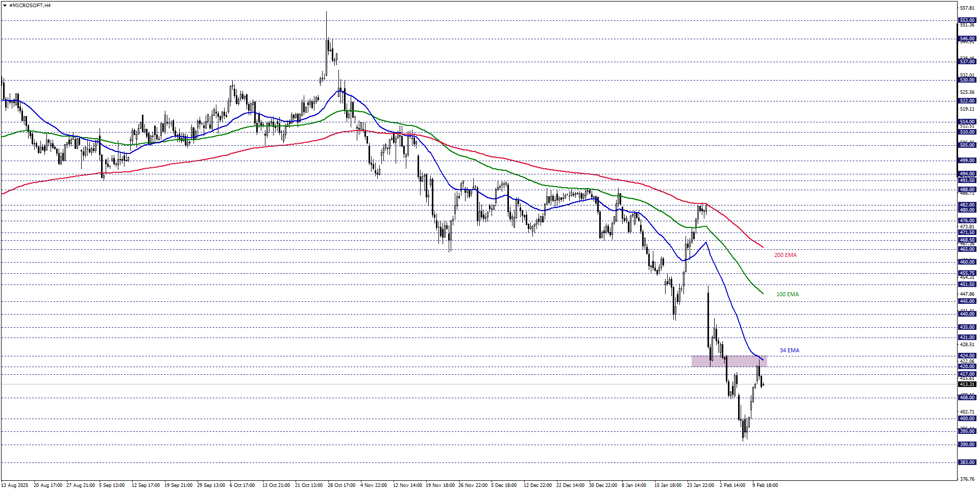Select the 553.00 horizontal level price tag
The image size is (978, 491).
(x=967, y=21)
